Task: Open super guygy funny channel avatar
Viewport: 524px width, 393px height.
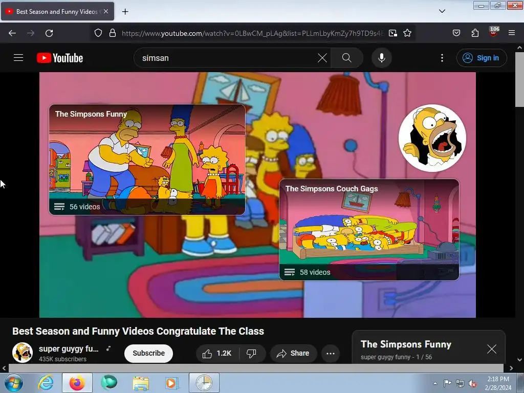Action: tap(23, 353)
